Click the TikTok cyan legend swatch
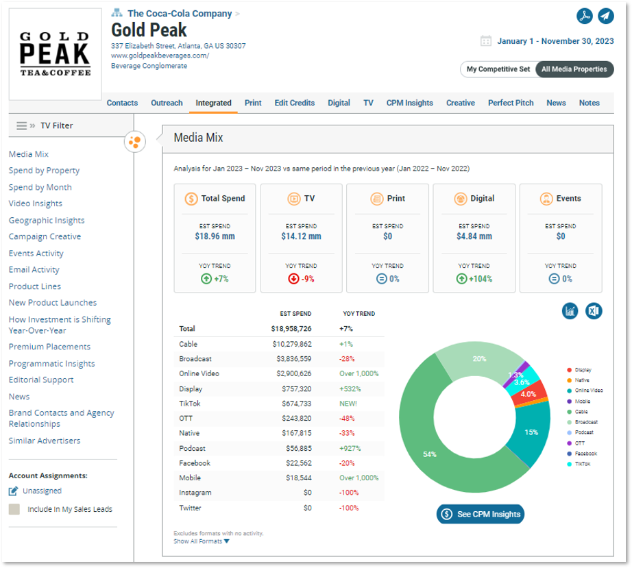This screenshot has width=632, height=568. [569, 464]
